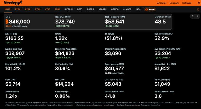Click the mNAV change +0.01 (0.73%)
The image size is (201, 109).
(62, 43)
